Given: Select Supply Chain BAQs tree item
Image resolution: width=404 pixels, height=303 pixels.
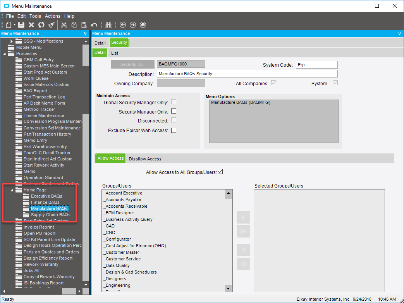Looking at the screenshot, I should tap(50, 215).
